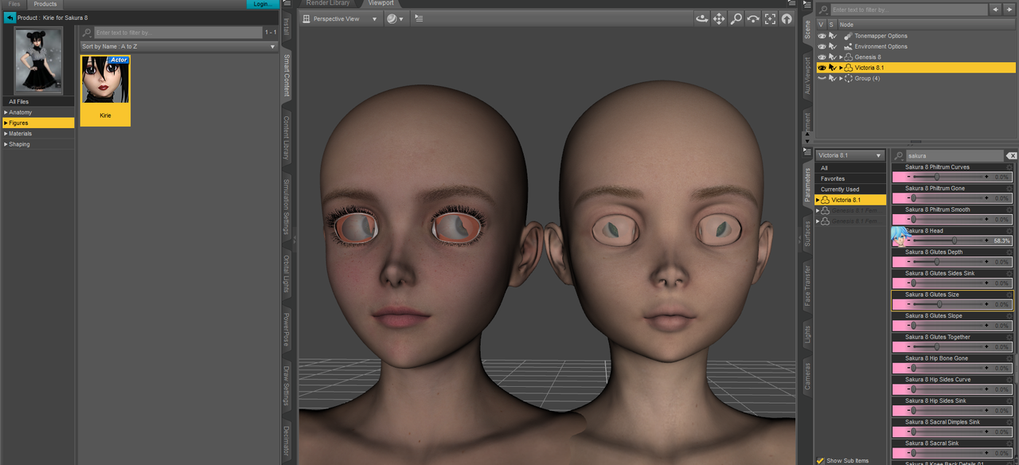Image resolution: width=1019 pixels, height=465 pixels.
Task: Select the Kirie actor thumbnail
Action: point(105,90)
